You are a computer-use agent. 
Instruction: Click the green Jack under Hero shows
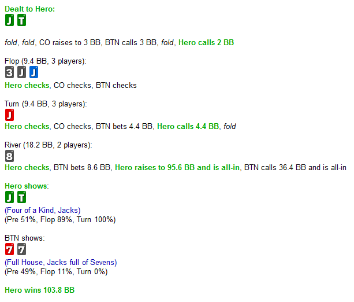pos(9,197)
